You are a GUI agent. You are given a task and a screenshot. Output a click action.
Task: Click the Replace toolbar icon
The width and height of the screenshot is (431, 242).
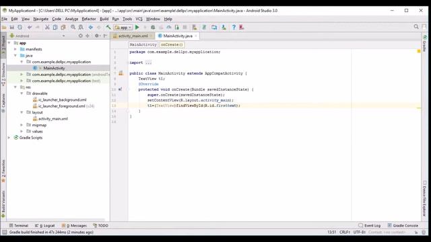(81, 27)
